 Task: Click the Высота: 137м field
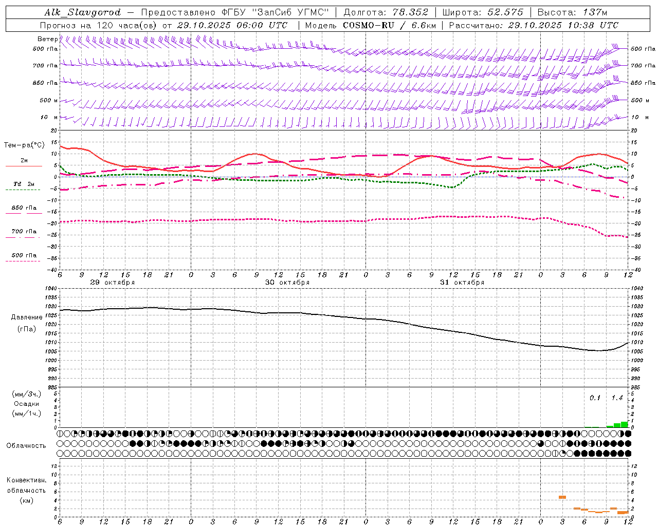pyautogui.click(x=572, y=12)
